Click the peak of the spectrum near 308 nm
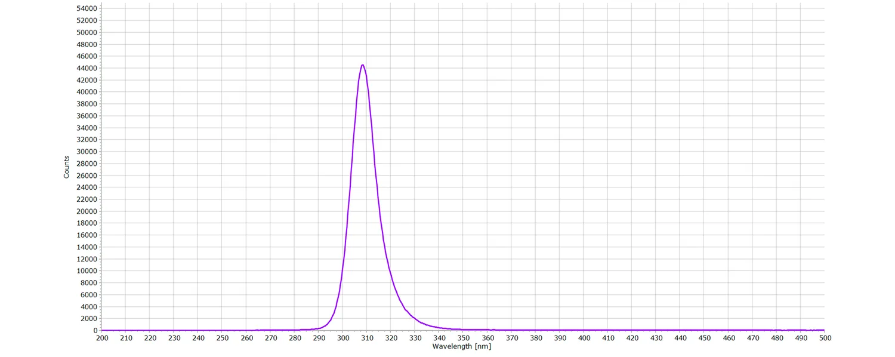 coord(363,66)
